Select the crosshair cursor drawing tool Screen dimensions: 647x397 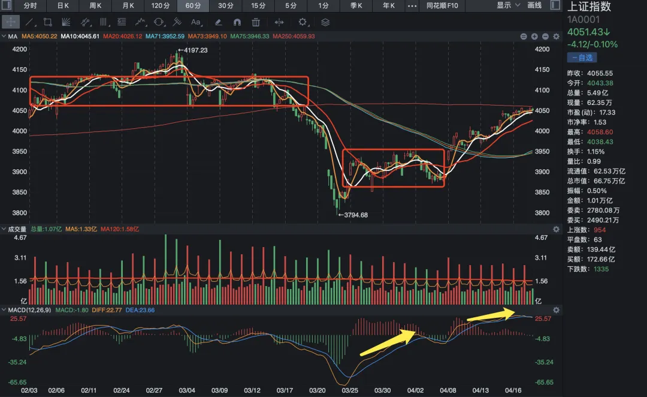tap(10, 22)
